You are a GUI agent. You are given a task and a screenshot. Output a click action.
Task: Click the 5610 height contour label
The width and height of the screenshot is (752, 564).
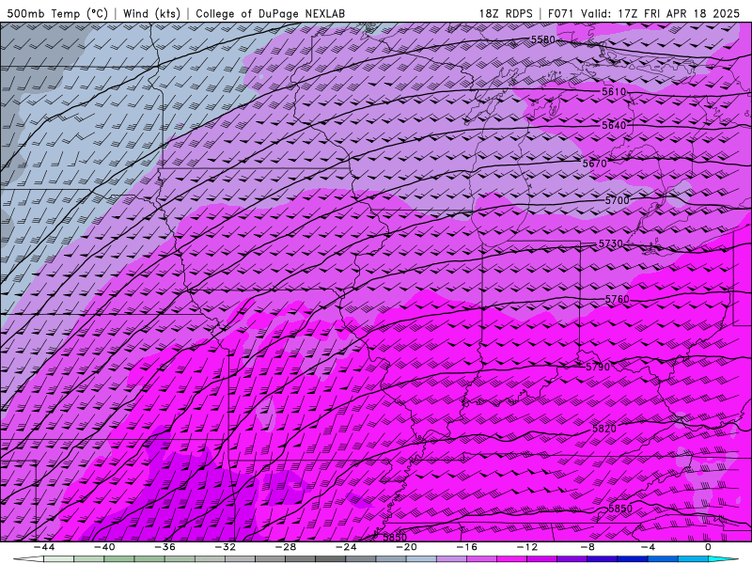point(614,91)
